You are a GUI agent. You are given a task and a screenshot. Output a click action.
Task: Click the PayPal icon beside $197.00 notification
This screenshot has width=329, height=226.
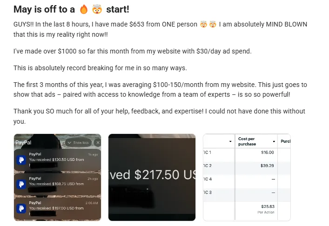21,209
